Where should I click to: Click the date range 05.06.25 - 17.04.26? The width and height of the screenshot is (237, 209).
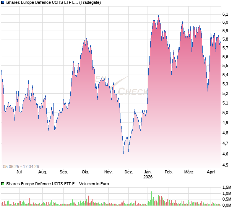coord(21,167)
